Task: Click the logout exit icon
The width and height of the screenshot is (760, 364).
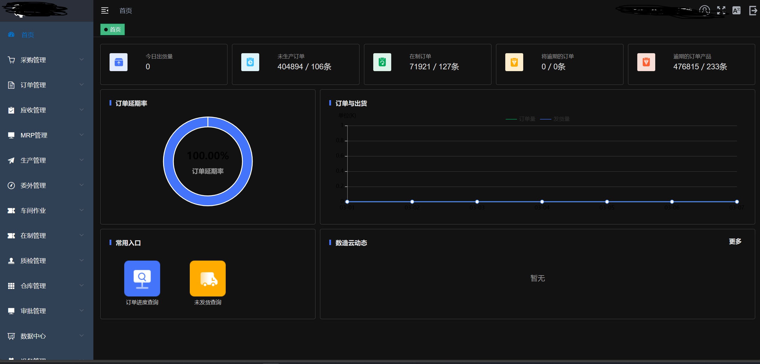Action: coord(753,11)
